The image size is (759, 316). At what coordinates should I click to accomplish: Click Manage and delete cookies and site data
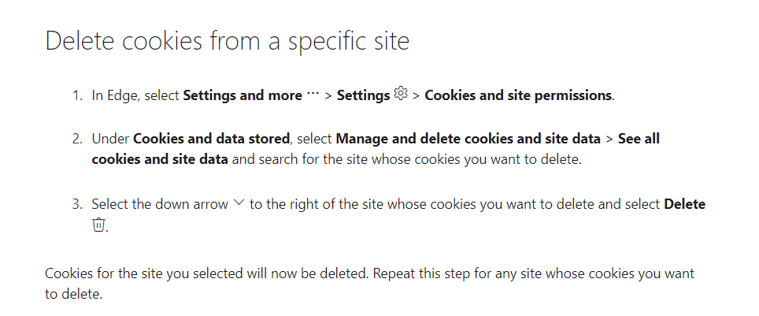468,139
